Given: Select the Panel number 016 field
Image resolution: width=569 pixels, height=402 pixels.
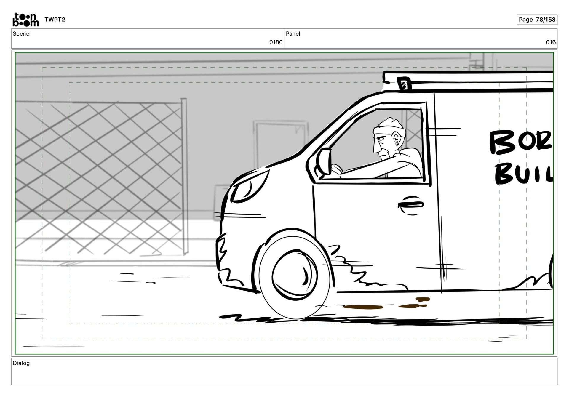Looking at the screenshot, I should (x=550, y=42).
